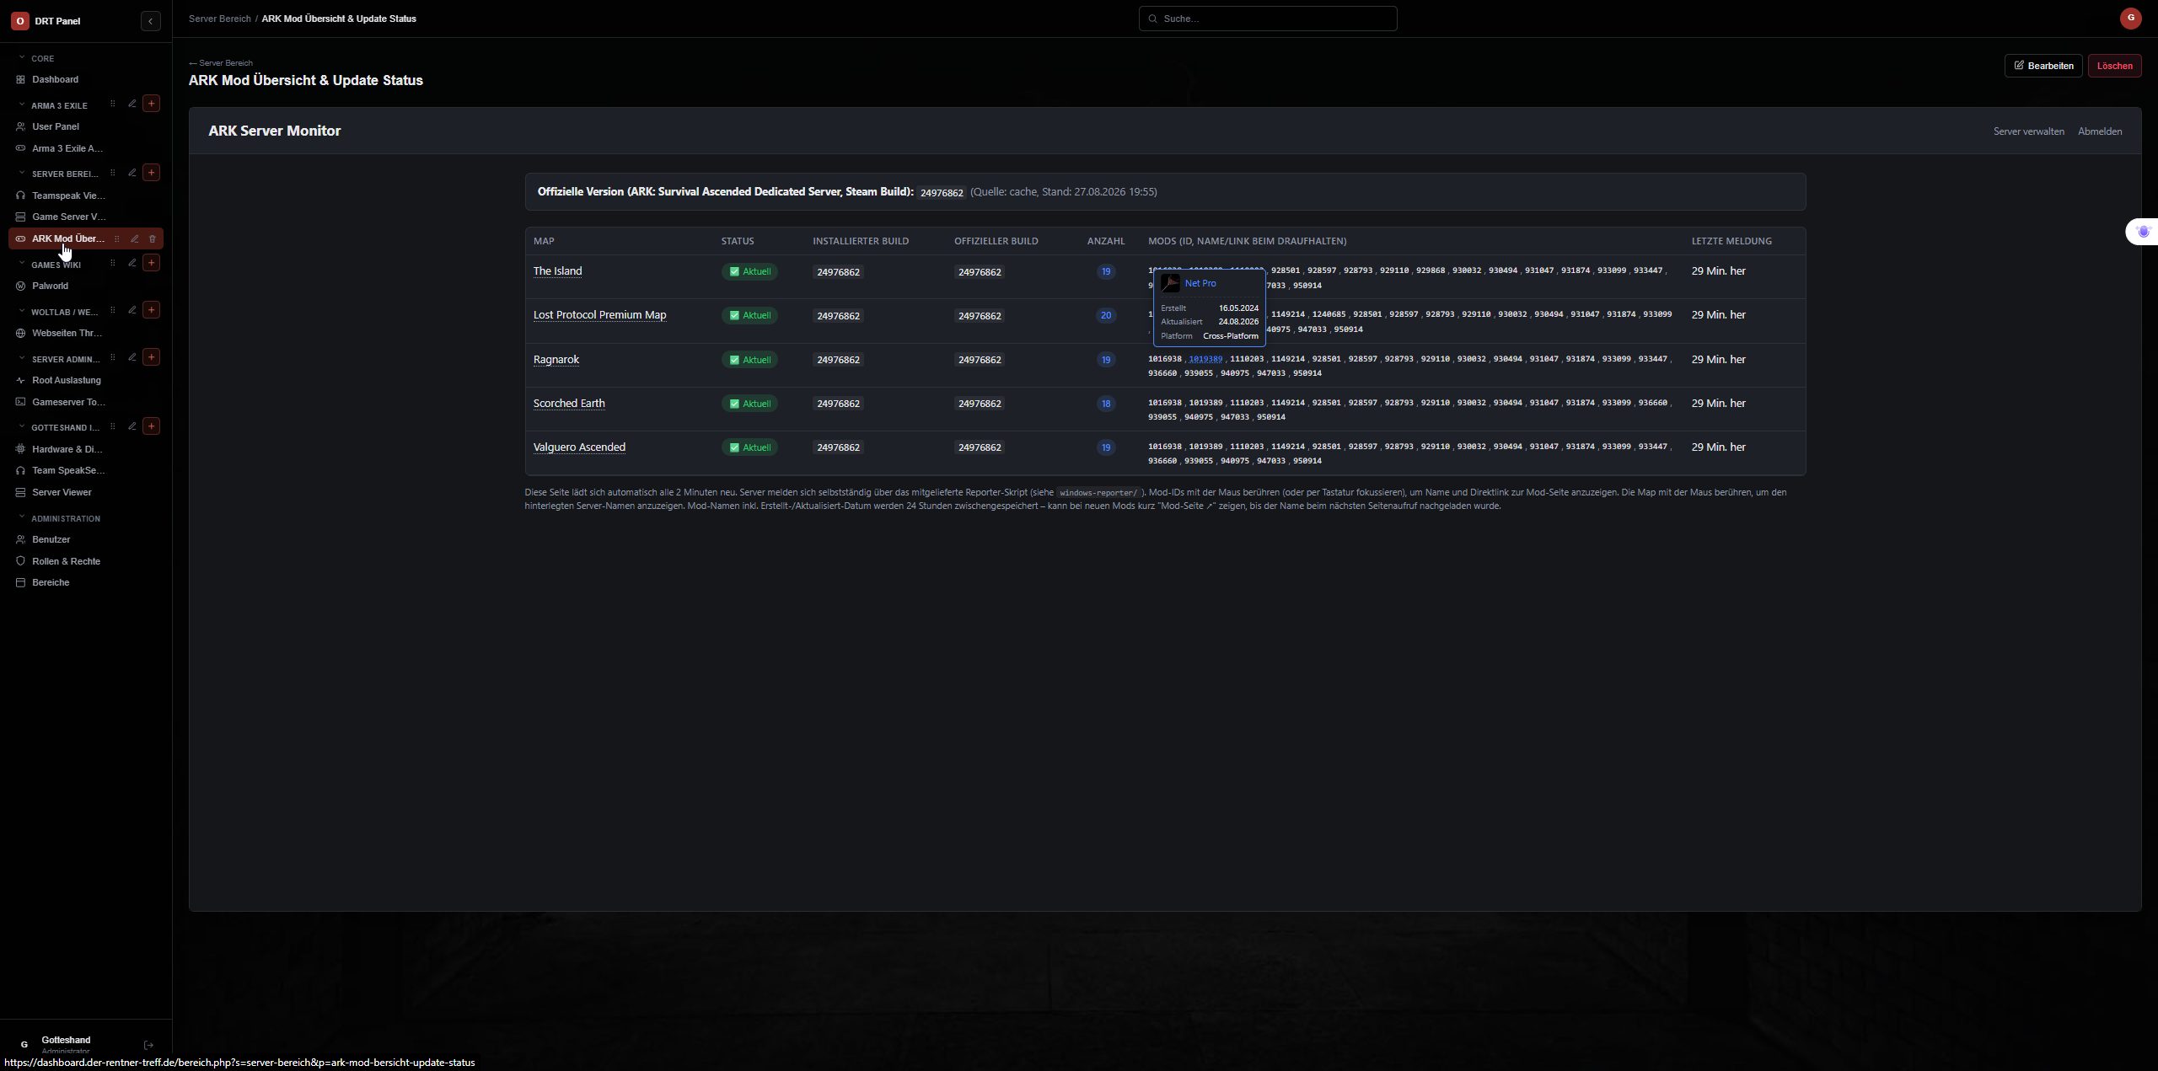The height and width of the screenshot is (1071, 2158).
Task: Add an item to the ARMA 3 EXILE section
Action: coord(152,104)
